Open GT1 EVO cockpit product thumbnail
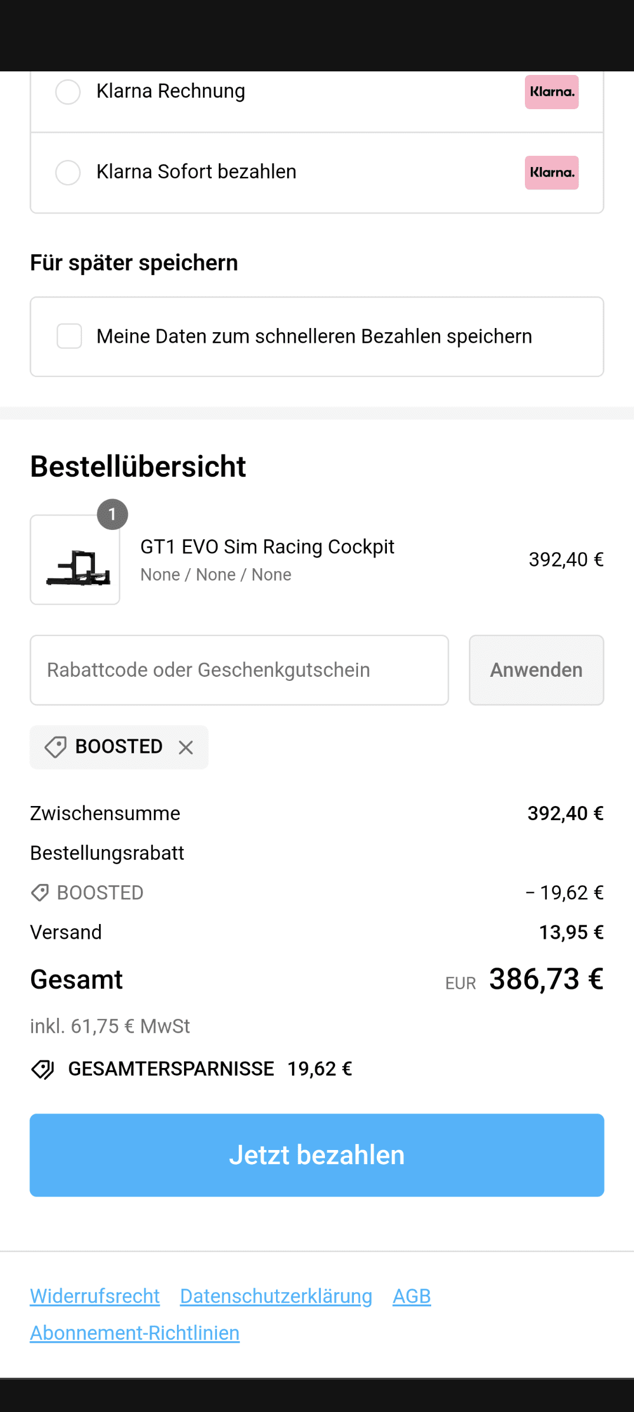This screenshot has height=1412, width=634. (x=75, y=559)
